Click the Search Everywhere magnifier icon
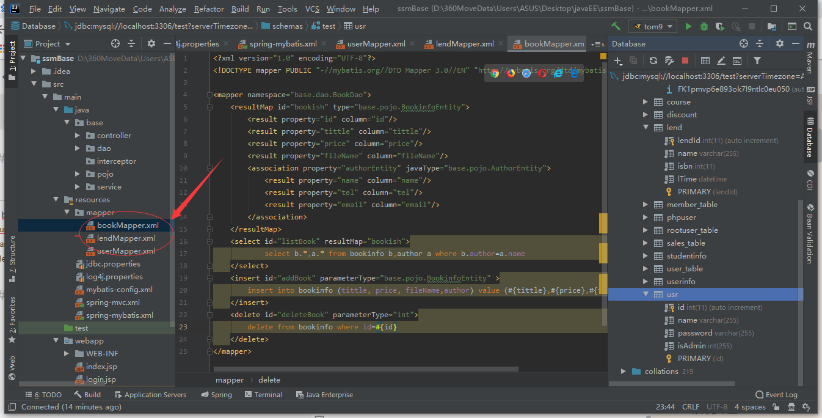Screen dimensions: 822x418 [x=808, y=26]
